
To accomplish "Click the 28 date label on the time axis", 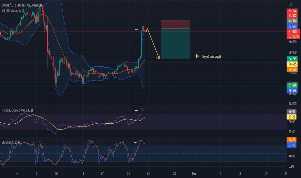I will point(174,174).
